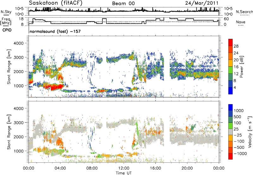Click the dotted line legend under Nave
Image resolution: width=253 pixels, height=175 pixels.
coord(241,25)
